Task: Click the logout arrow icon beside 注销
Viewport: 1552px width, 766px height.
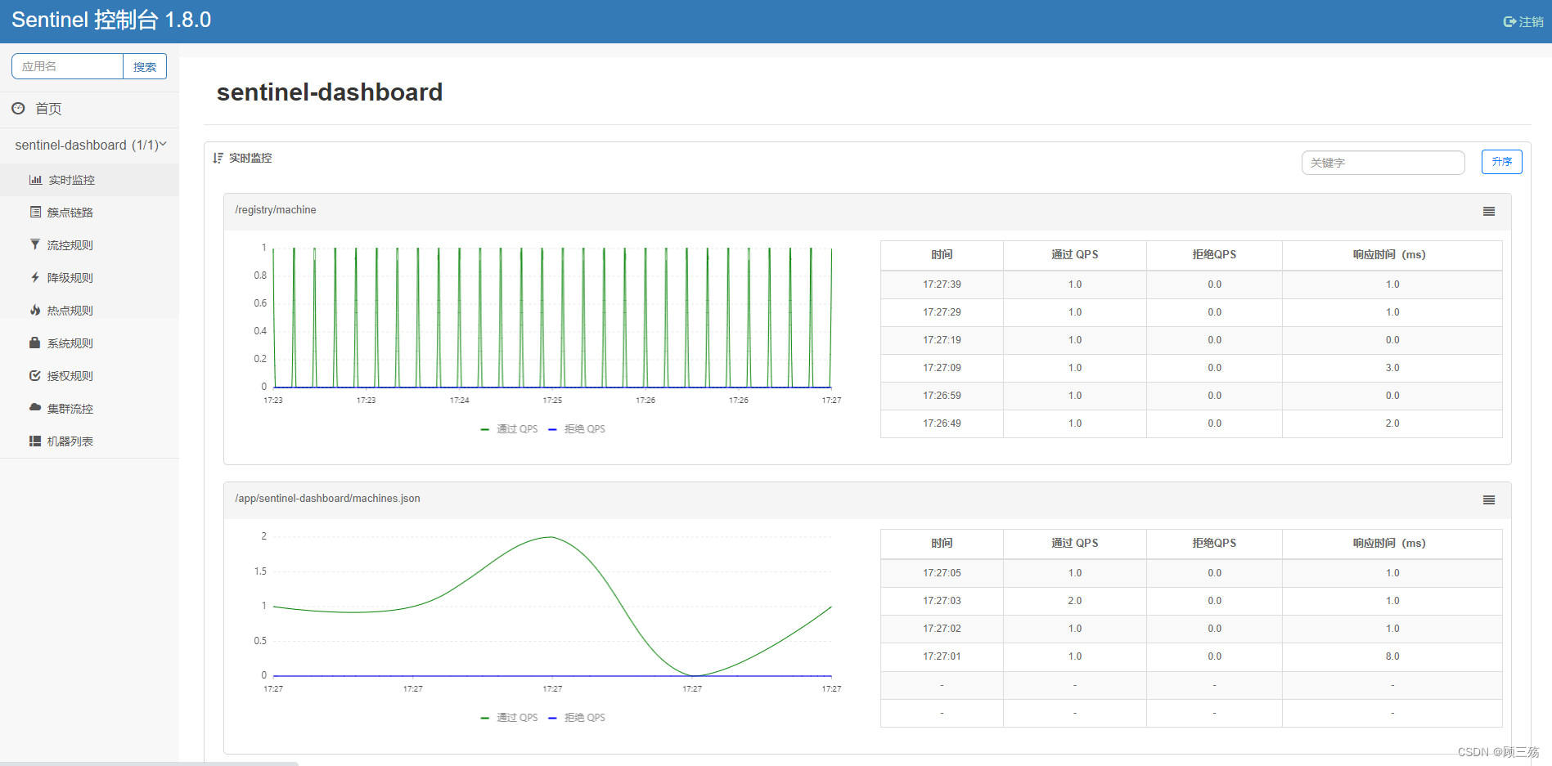Action: (1509, 22)
